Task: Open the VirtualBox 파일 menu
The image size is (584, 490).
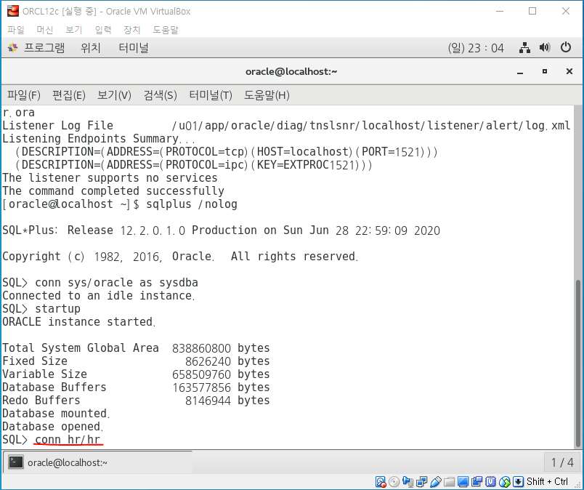Action: tap(16, 30)
